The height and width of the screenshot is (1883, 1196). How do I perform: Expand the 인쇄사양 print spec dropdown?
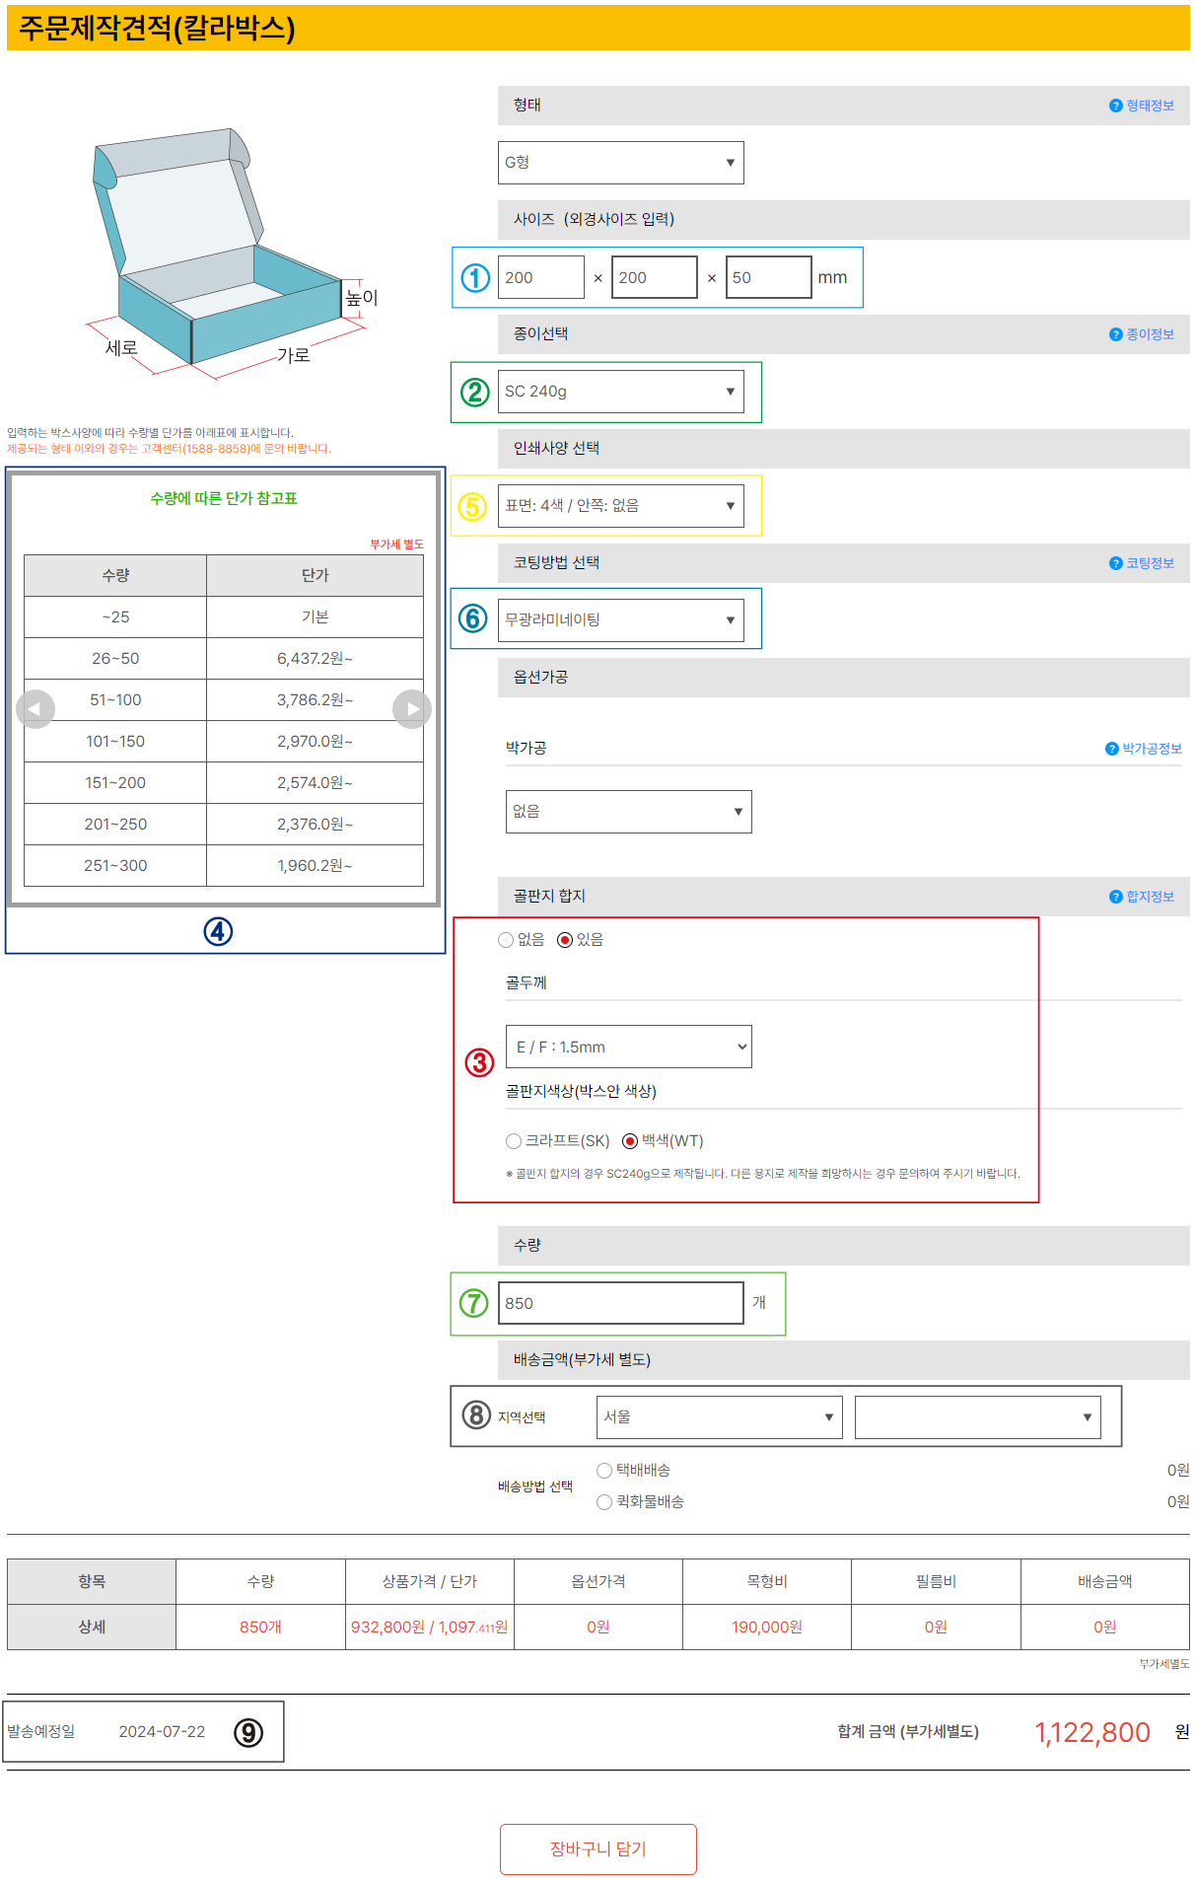point(621,506)
